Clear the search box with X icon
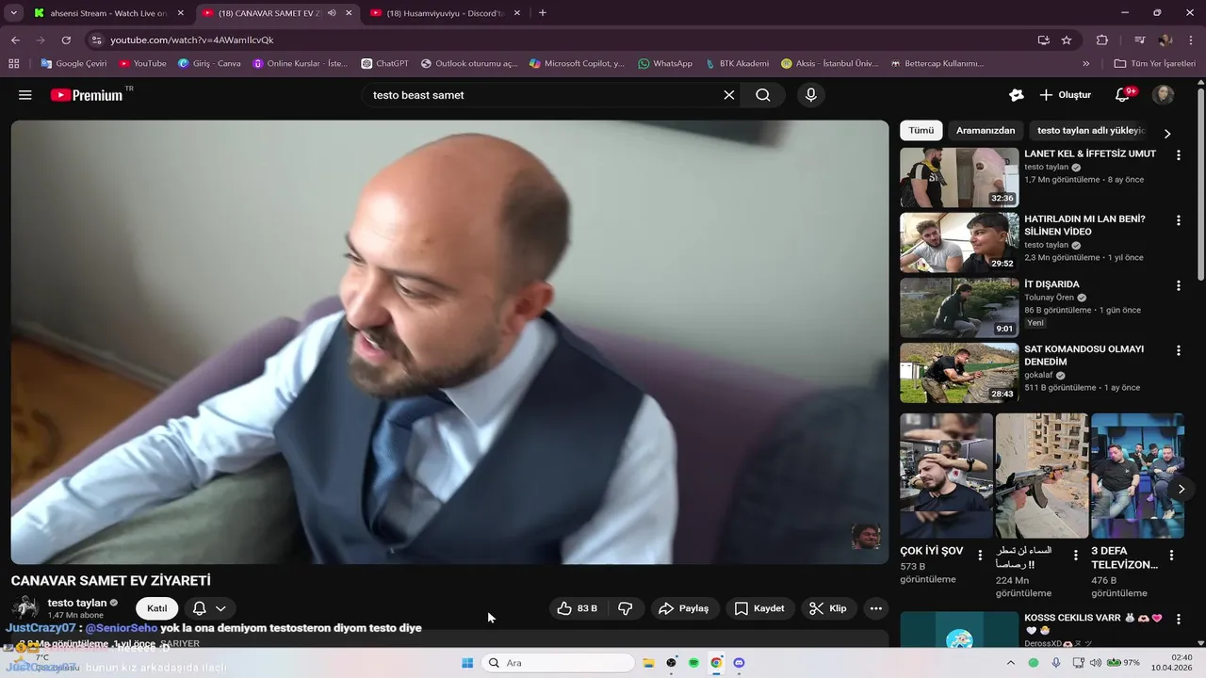The image size is (1206, 678). click(x=728, y=95)
